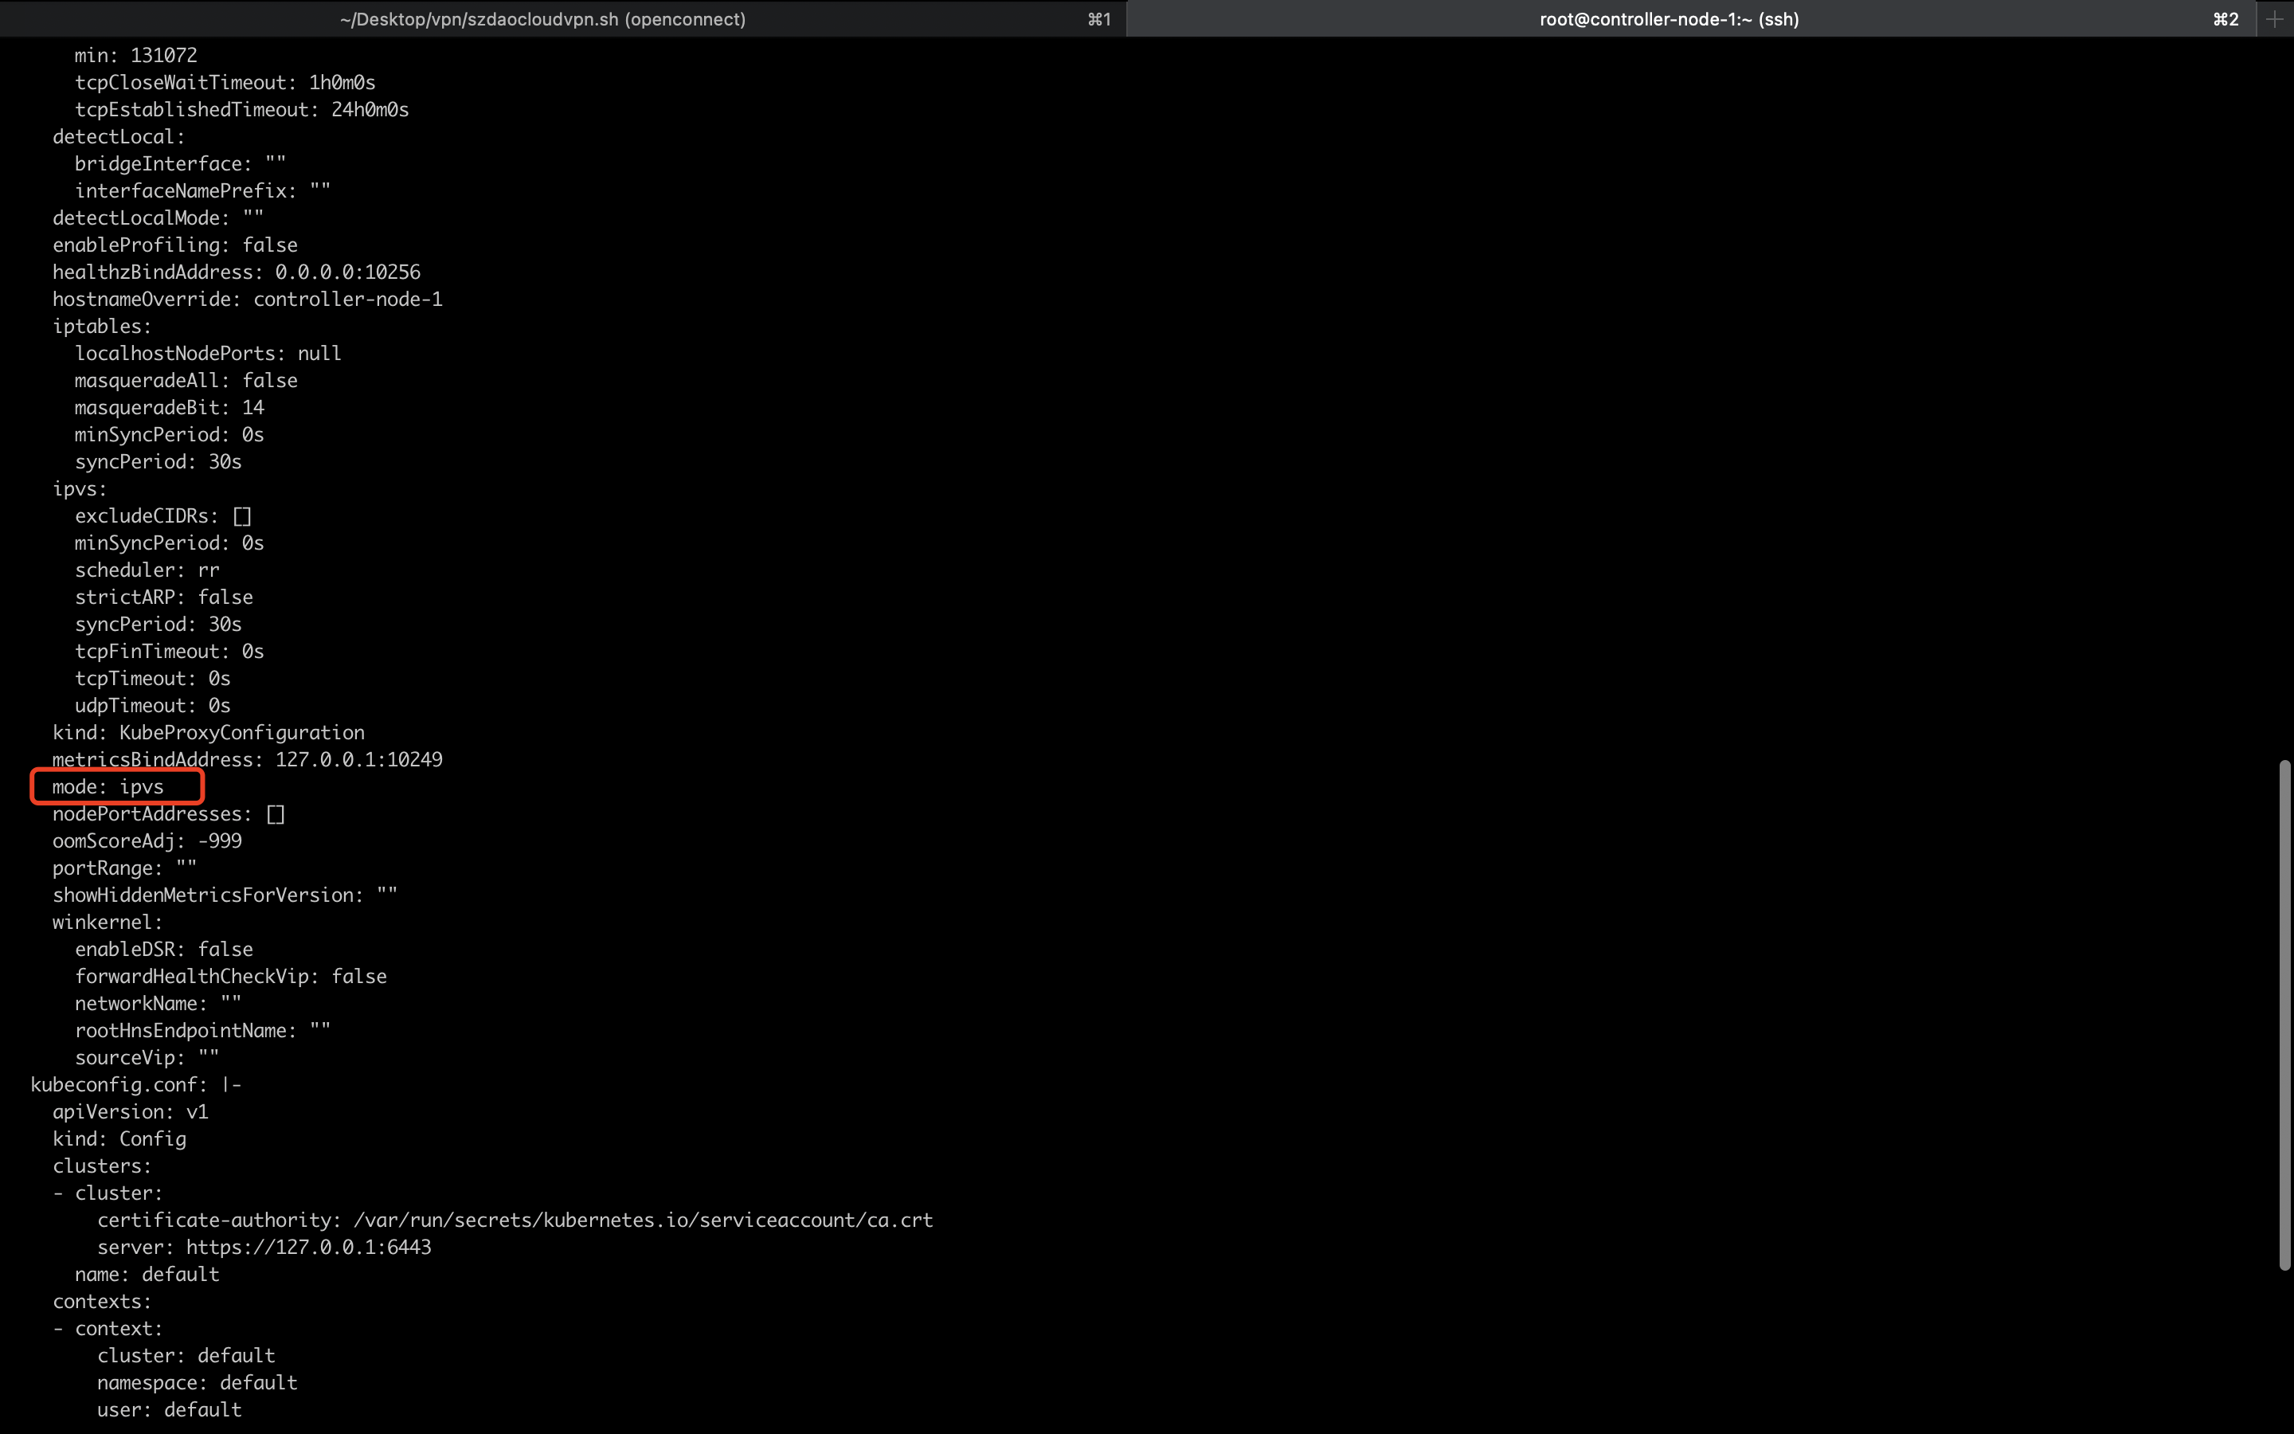Click 'masqueradeAll: false' line
The height and width of the screenshot is (1434, 2294).
pyautogui.click(x=186, y=380)
